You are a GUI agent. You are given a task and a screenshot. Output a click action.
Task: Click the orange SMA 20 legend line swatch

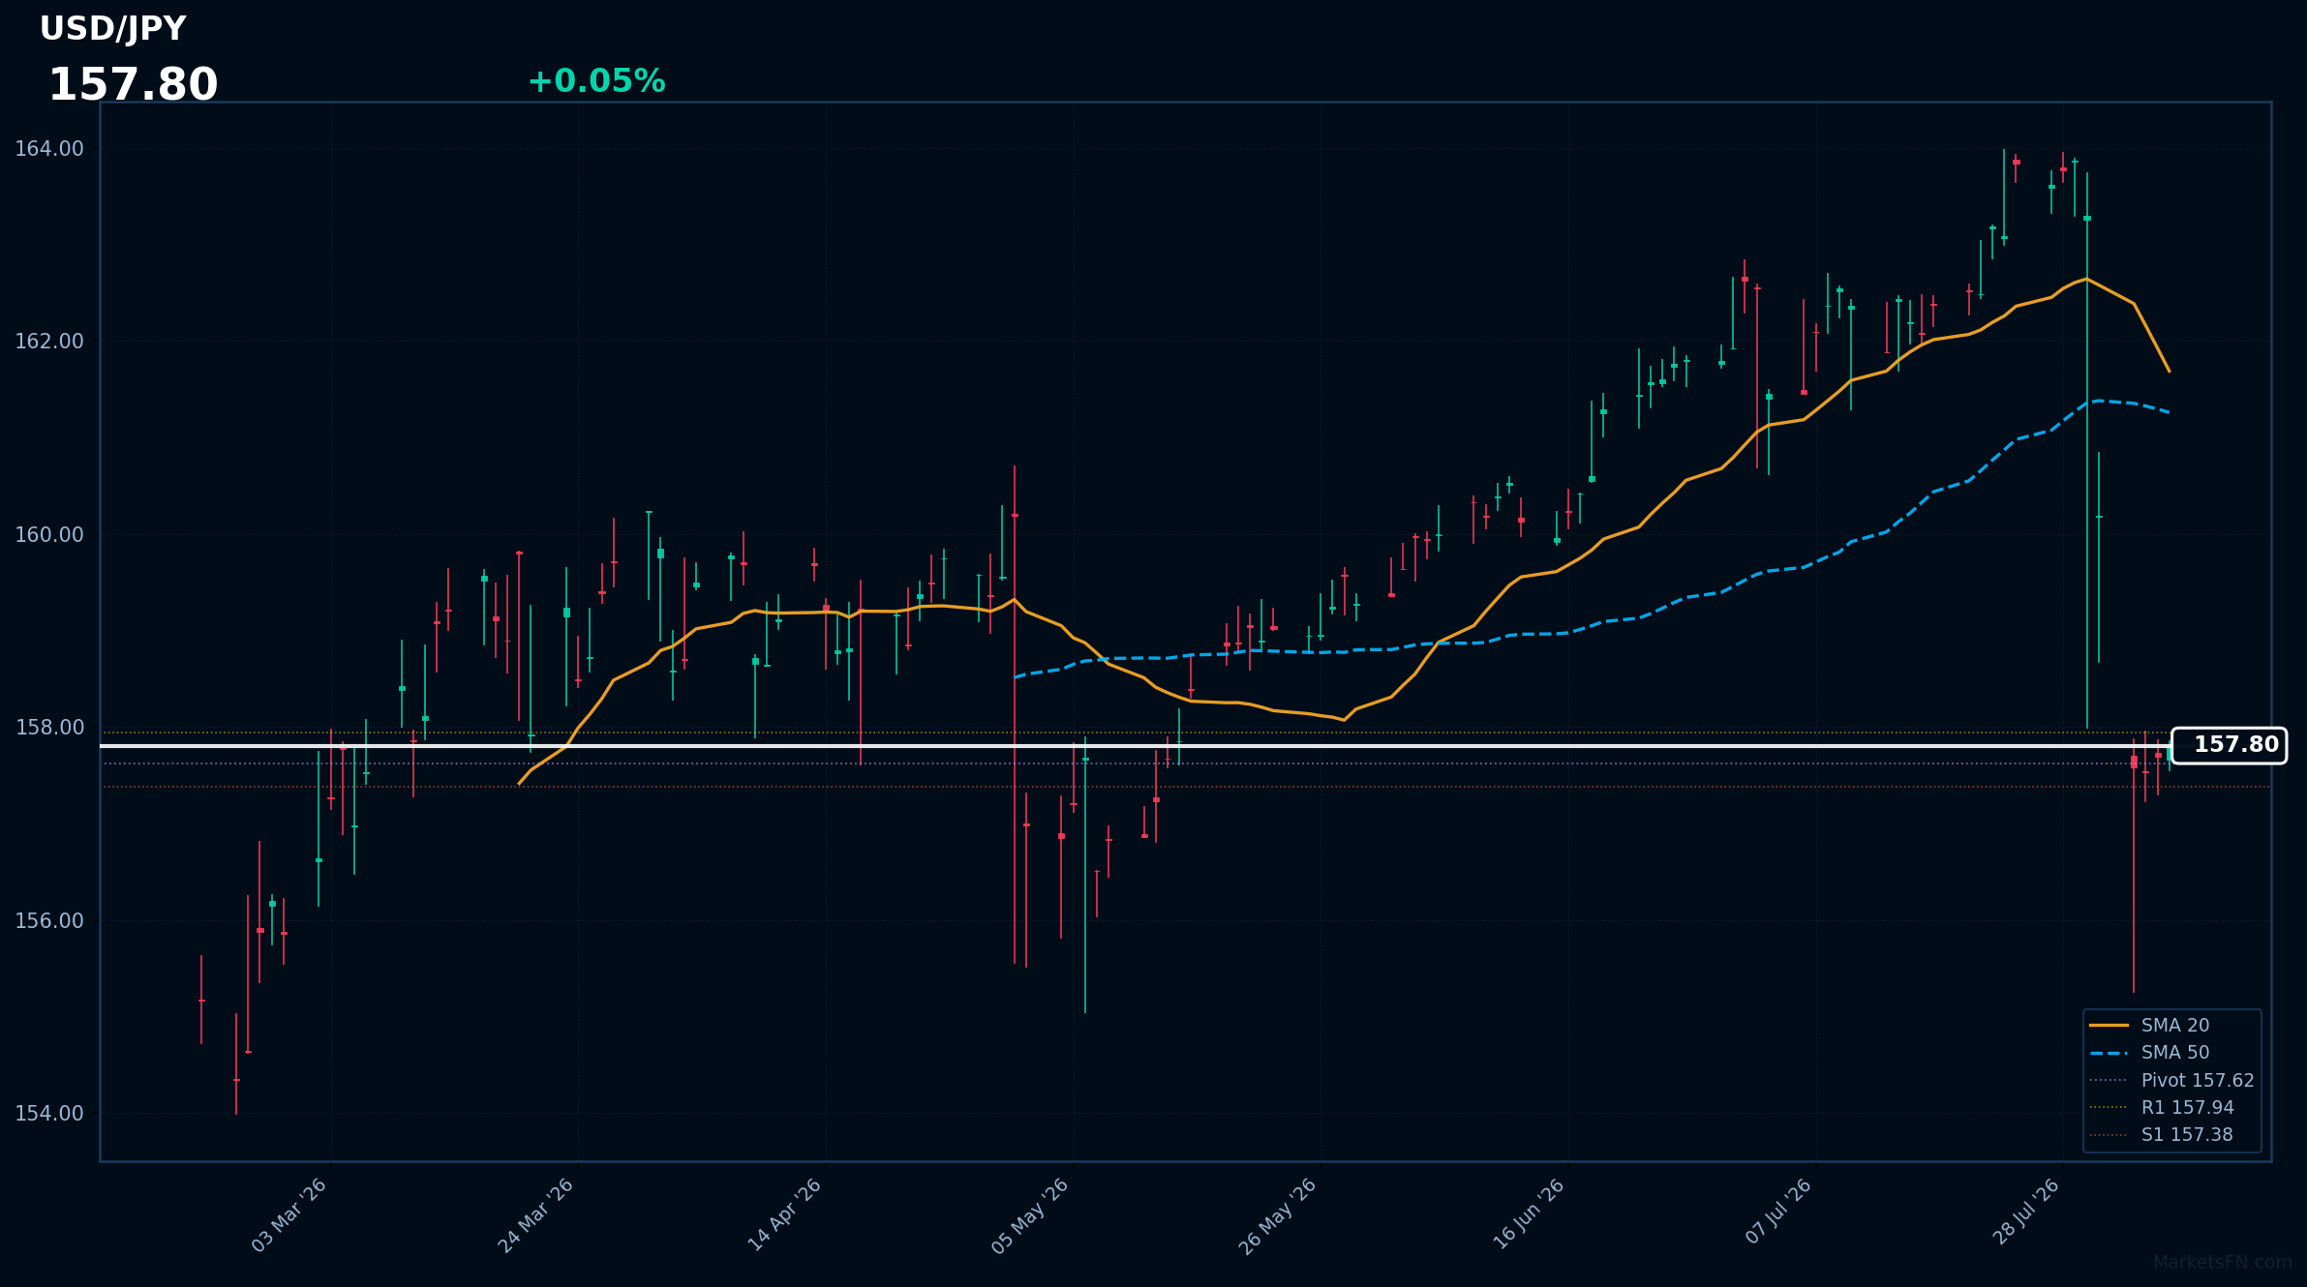pyautogui.click(x=2109, y=1025)
